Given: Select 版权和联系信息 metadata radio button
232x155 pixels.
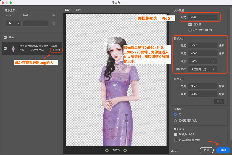Looking at the screenshot, I should (x=176, y=120).
